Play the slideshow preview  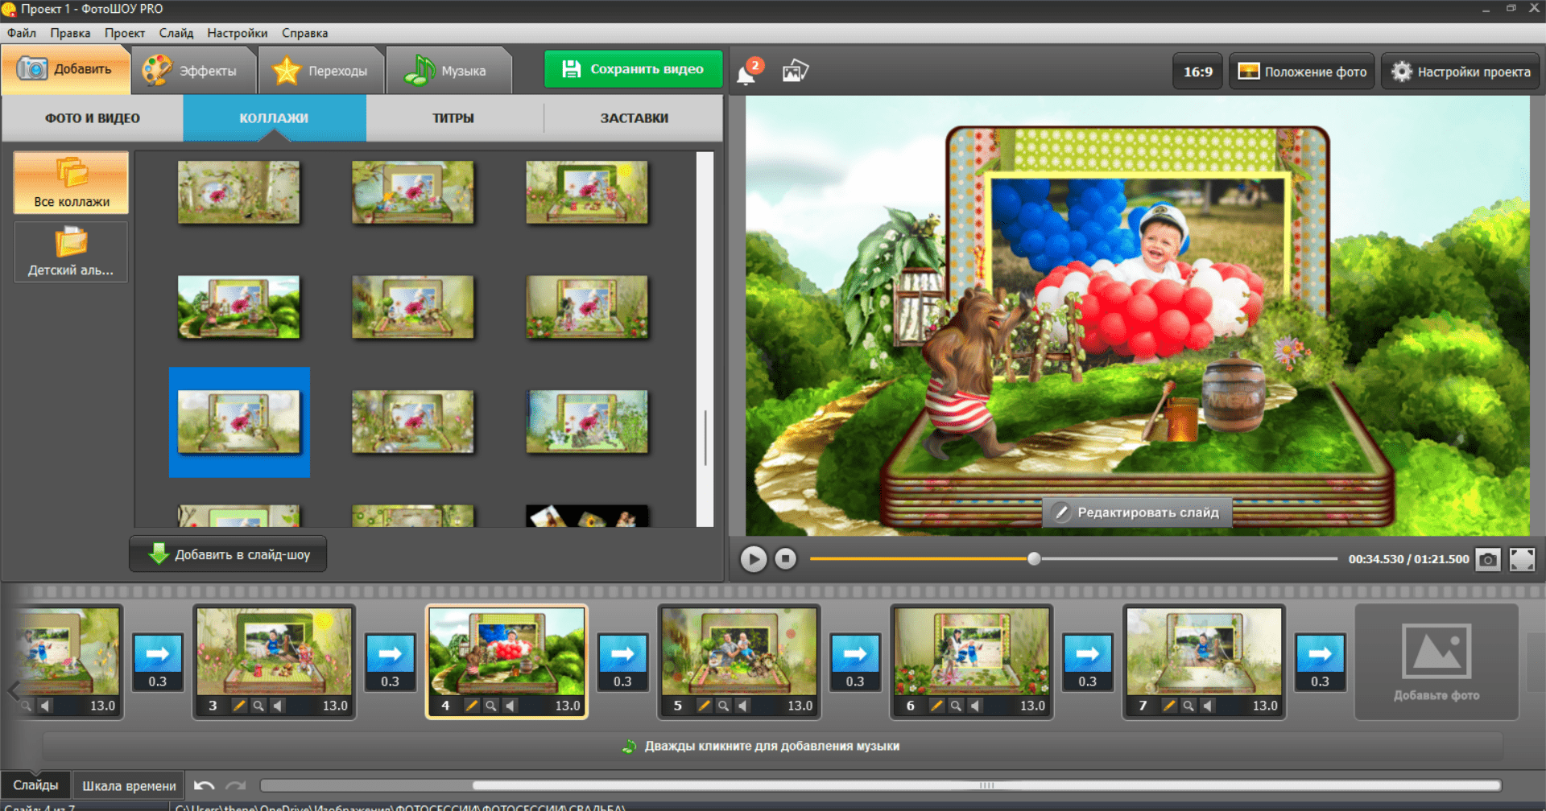click(754, 558)
